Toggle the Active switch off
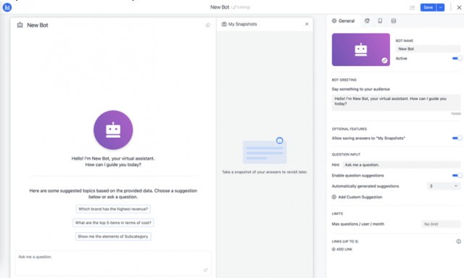This screenshot has height=278, width=464. [x=457, y=58]
